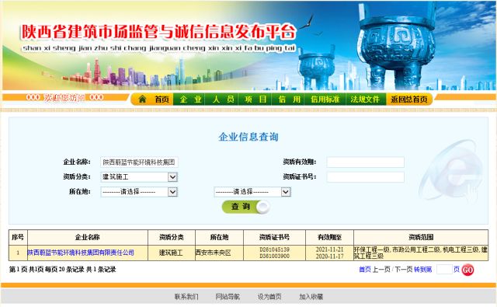Open the 项目 menu item
Viewport: 497px width, 307px height.
point(255,99)
